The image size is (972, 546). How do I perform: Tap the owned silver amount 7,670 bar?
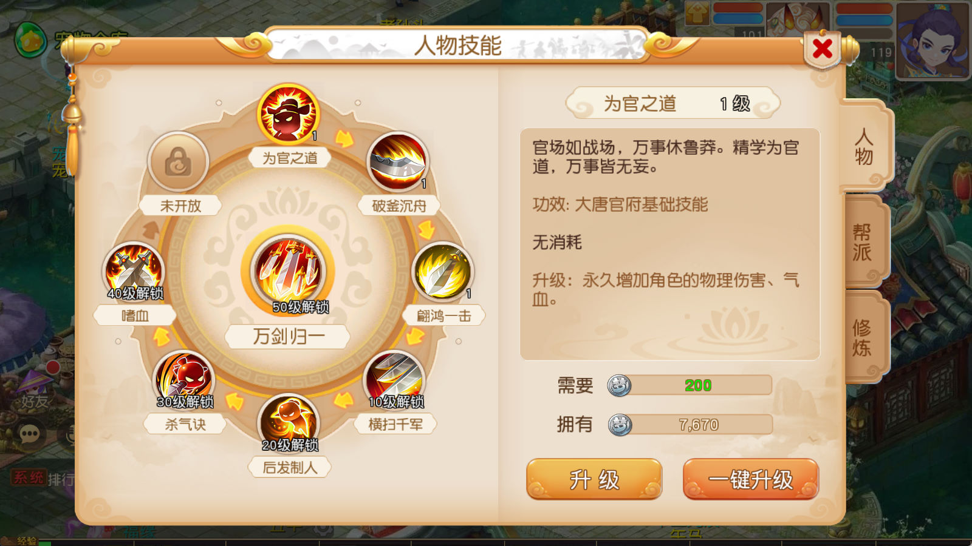pyautogui.click(x=691, y=425)
